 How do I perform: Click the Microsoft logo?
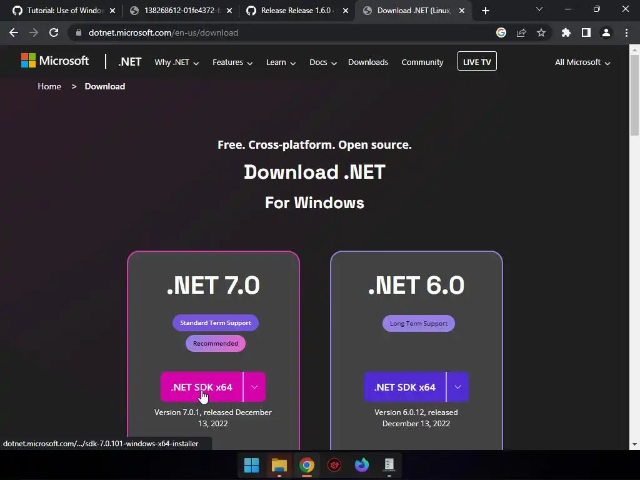click(55, 61)
